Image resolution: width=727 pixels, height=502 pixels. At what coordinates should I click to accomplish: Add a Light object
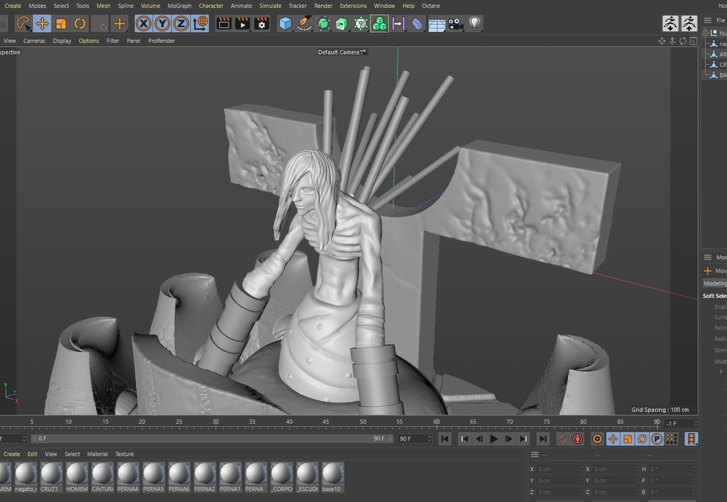[474, 23]
